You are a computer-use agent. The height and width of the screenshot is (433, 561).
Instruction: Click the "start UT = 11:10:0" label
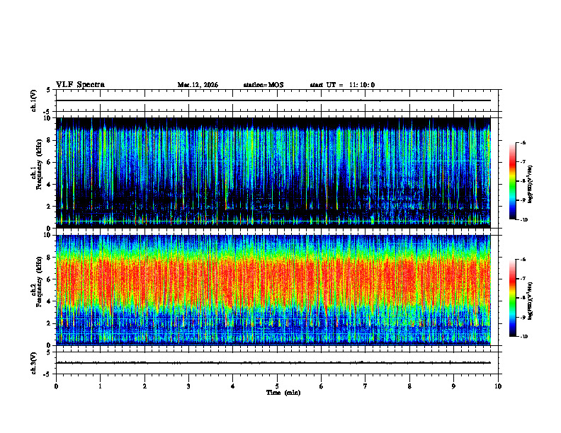(x=342, y=85)
